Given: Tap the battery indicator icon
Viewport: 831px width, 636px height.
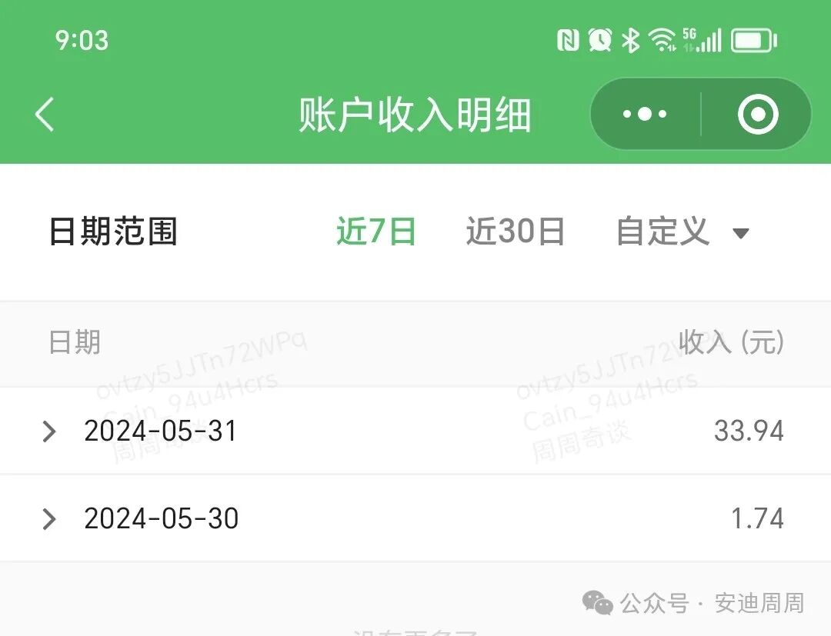Looking at the screenshot, I should coord(754,41).
